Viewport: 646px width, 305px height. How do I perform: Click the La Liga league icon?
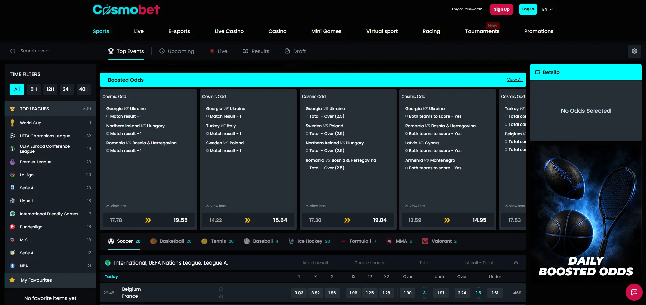click(x=13, y=175)
